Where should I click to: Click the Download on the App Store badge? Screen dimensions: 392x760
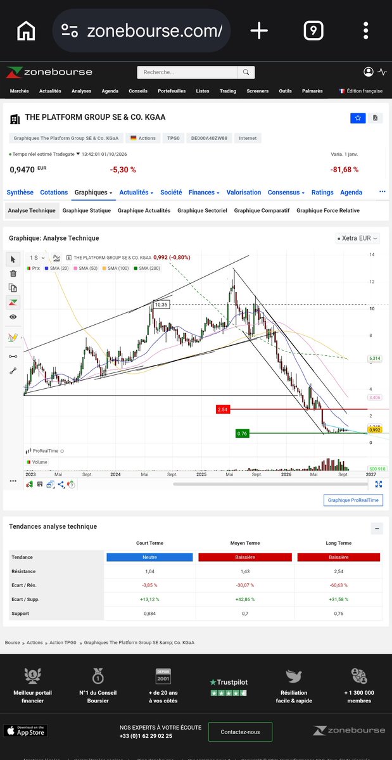(25, 730)
